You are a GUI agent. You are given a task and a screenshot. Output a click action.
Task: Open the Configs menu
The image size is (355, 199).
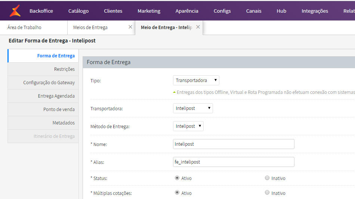click(222, 11)
